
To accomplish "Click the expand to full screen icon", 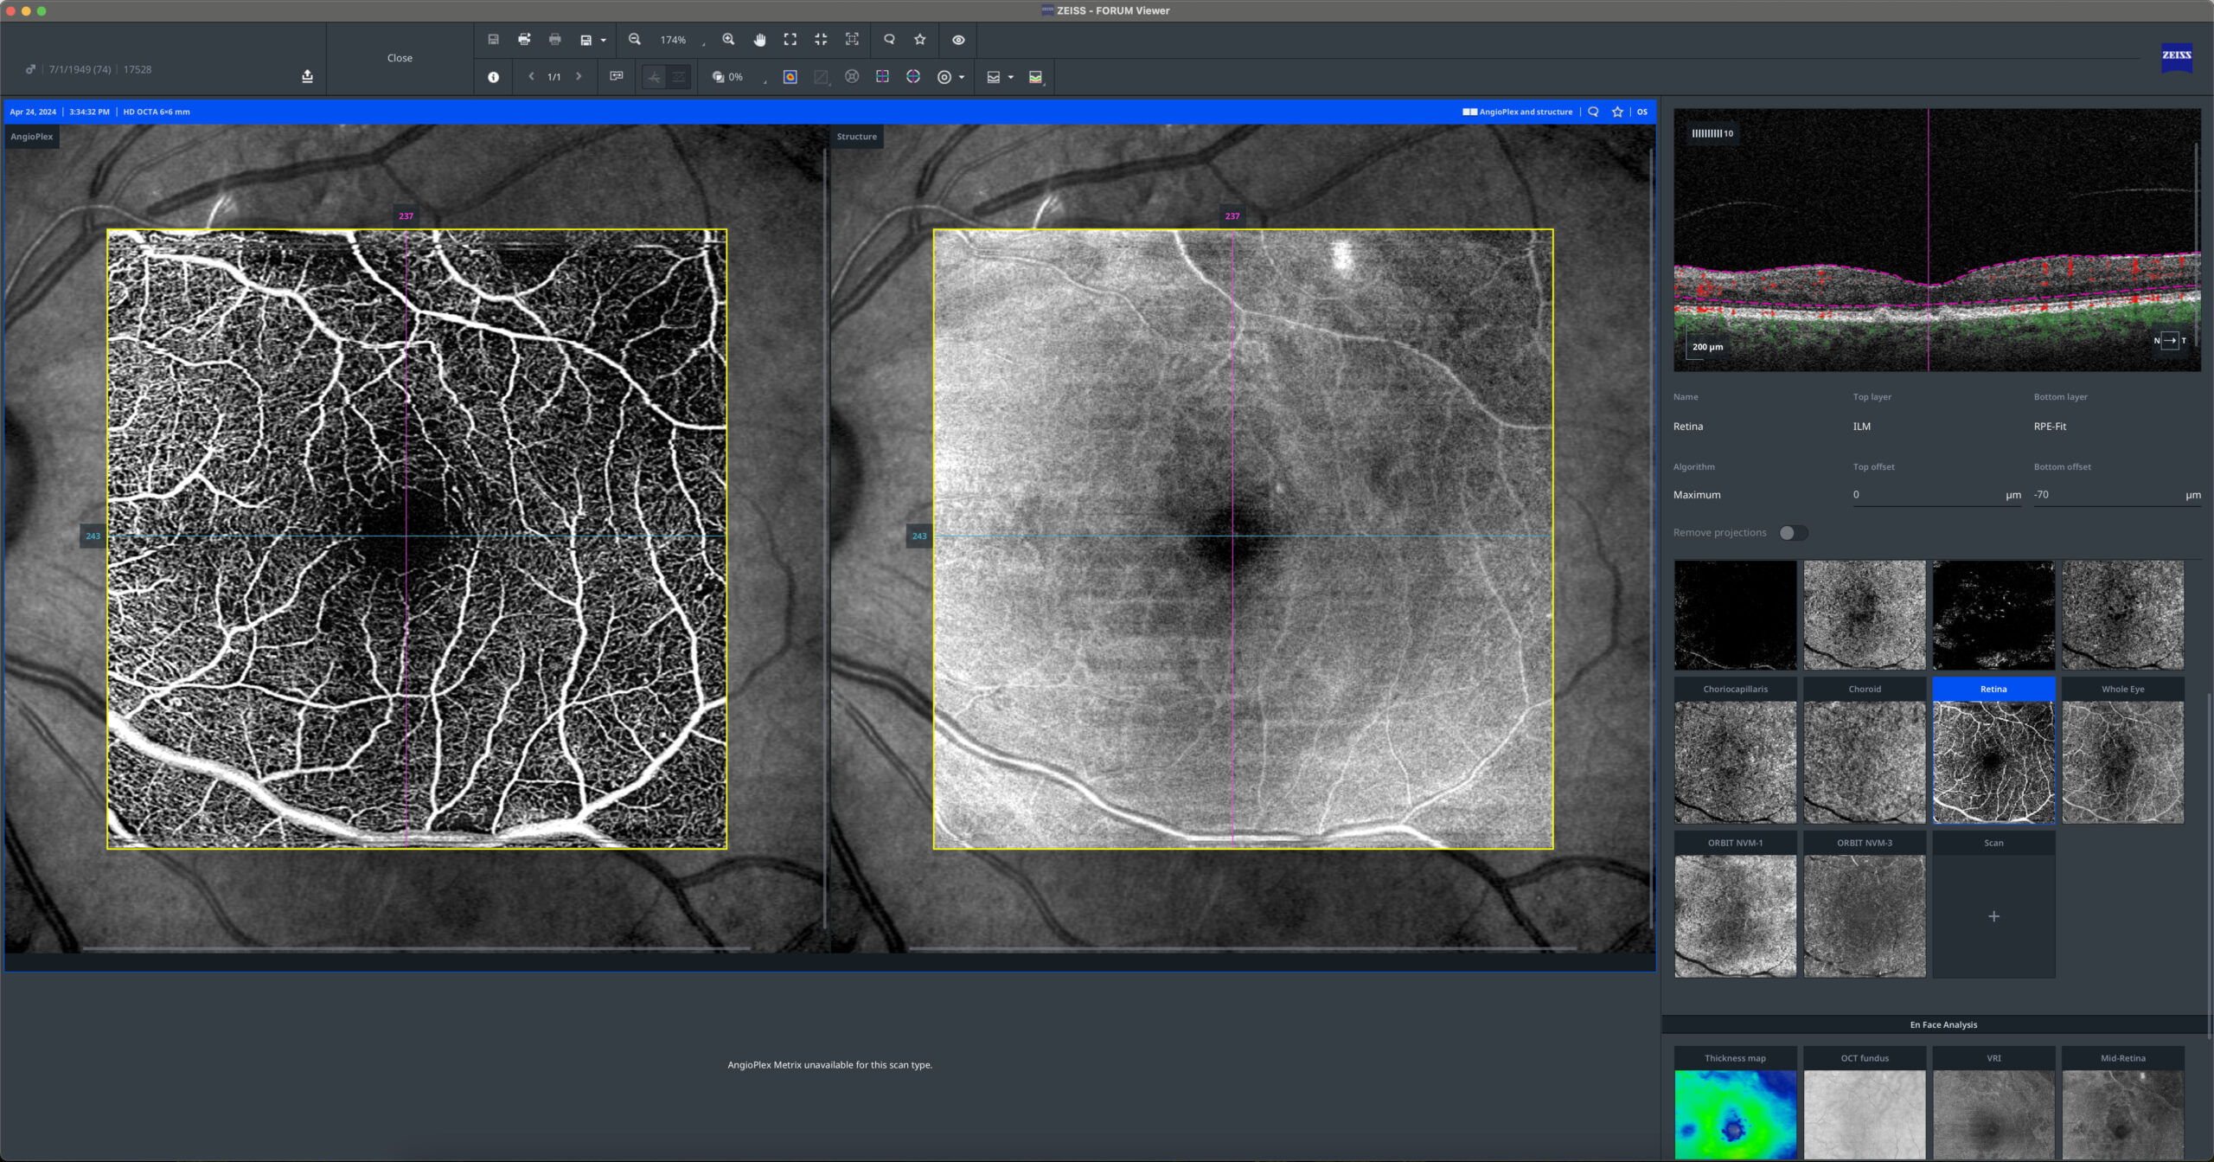I will pos(790,40).
